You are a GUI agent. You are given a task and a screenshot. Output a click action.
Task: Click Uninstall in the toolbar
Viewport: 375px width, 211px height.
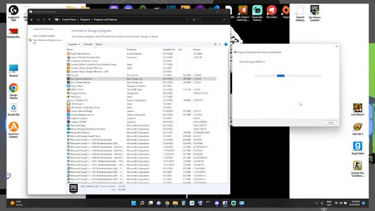click(88, 45)
